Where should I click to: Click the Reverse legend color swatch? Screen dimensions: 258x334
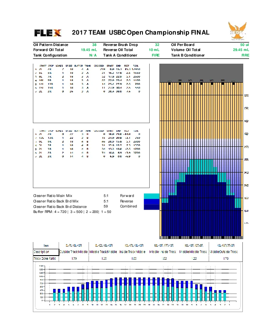(x=152, y=202)
